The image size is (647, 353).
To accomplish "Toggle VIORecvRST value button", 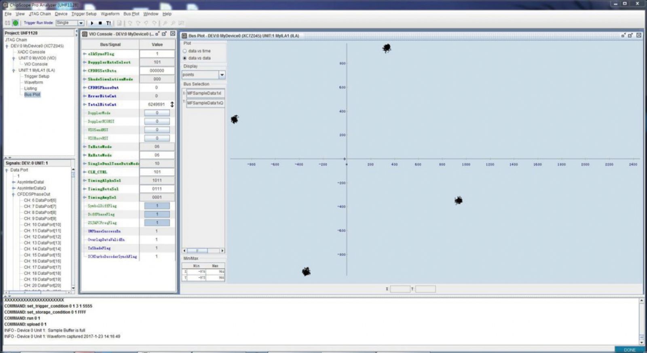I will [157, 138].
